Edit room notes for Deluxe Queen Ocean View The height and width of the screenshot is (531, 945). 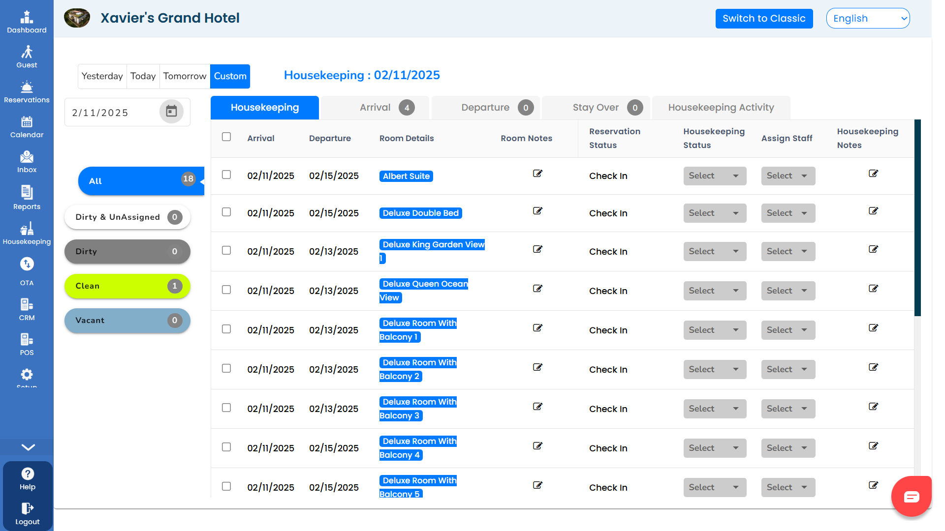(x=537, y=289)
